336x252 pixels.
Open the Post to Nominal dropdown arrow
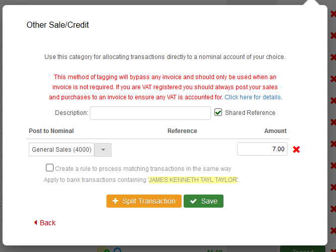click(103, 150)
